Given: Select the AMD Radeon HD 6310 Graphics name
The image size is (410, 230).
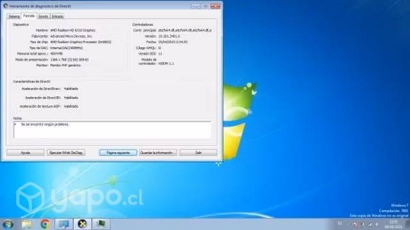Looking at the screenshot, I should pos(72,30).
